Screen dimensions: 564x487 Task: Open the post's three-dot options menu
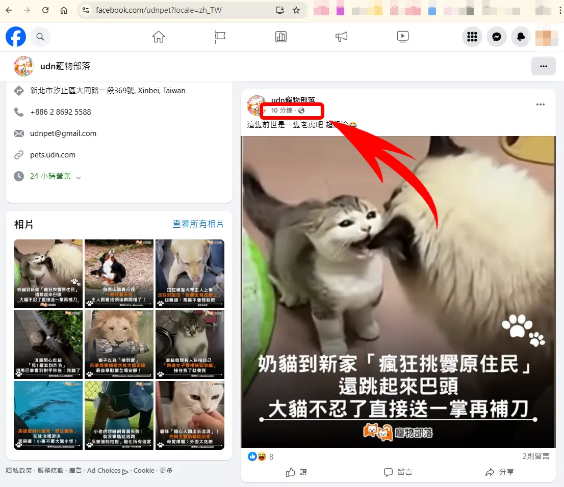click(541, 104)
